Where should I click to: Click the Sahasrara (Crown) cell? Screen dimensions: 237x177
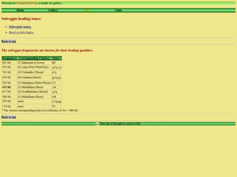pos(34,62)
